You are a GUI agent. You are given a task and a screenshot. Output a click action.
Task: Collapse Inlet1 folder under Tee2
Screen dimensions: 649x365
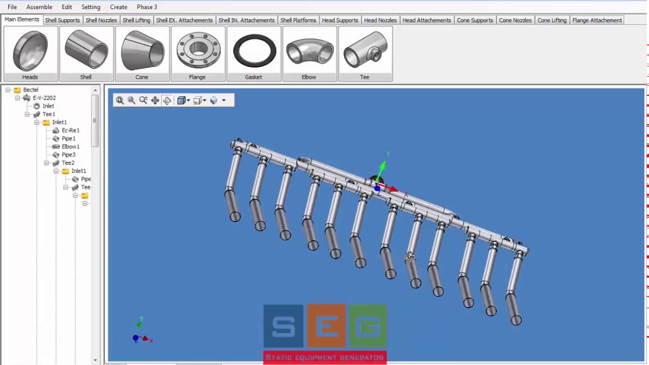point(56,171)
